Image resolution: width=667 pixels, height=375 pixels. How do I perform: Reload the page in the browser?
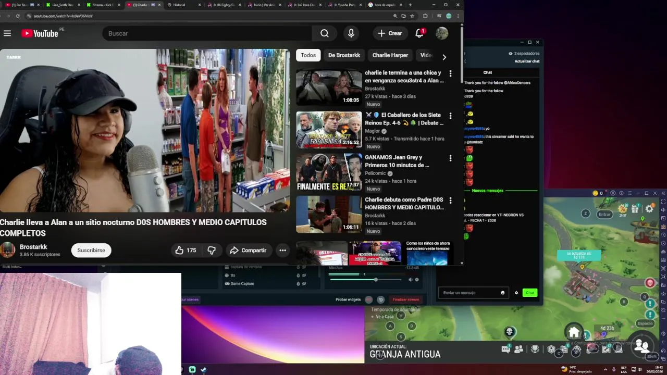click(x=18, y=16)
